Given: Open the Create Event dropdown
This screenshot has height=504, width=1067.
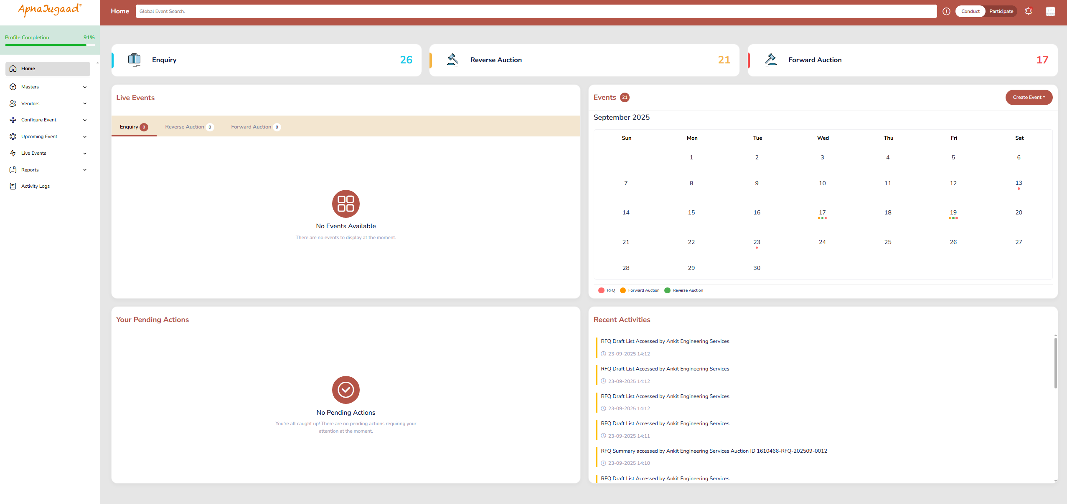Looking at the screenshot, I should click(1029, 97).
